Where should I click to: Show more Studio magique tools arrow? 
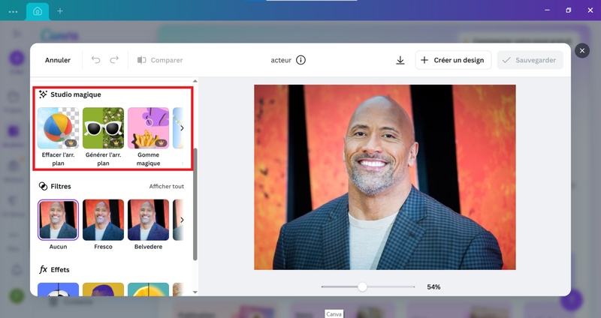(x=182, y=128)
